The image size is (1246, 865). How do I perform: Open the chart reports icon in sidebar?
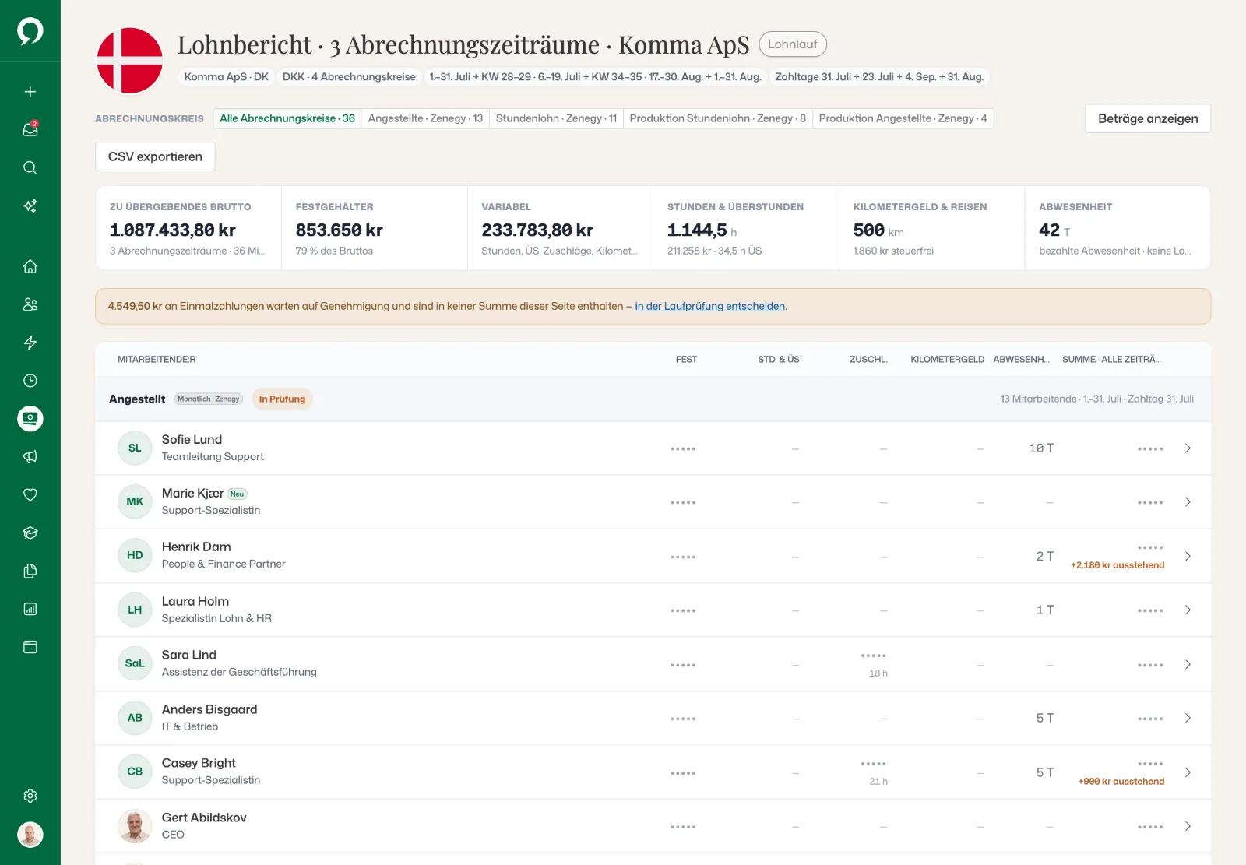(x=30, y=609)
